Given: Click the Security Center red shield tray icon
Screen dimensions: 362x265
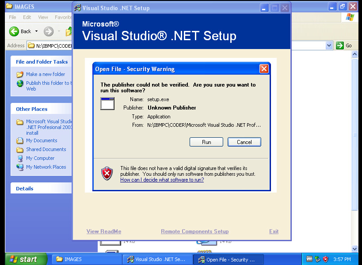Looking at the screenshot, I should pyautogui.click(x=325, y=259).
